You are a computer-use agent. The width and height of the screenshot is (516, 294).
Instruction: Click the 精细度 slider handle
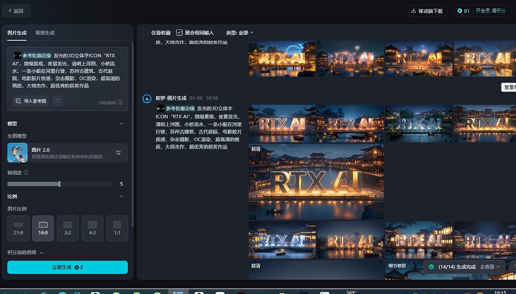[x=60, y=184]
